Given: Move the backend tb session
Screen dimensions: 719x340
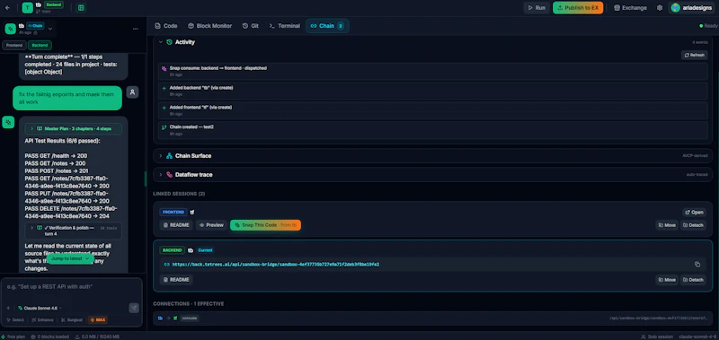Looking at the screenshot, I should pyautogui.click(x=667, y=280).
